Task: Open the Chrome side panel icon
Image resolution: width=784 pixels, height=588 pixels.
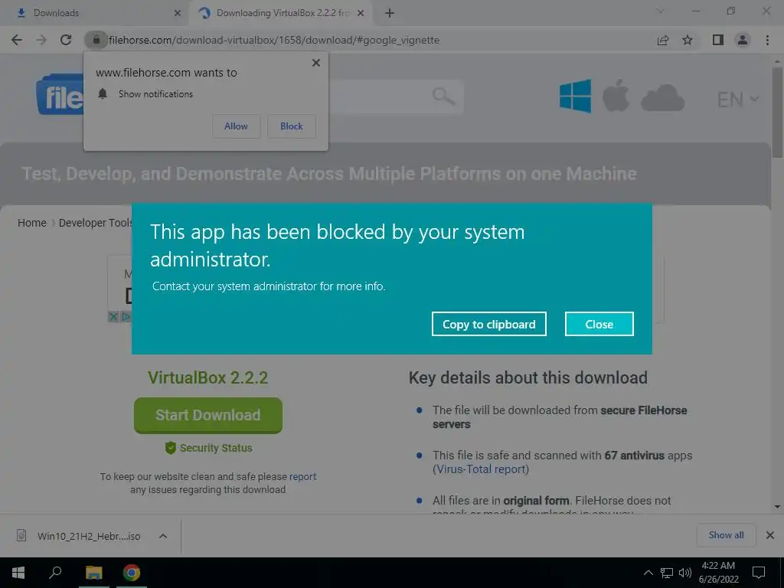Action: (718, 40)
